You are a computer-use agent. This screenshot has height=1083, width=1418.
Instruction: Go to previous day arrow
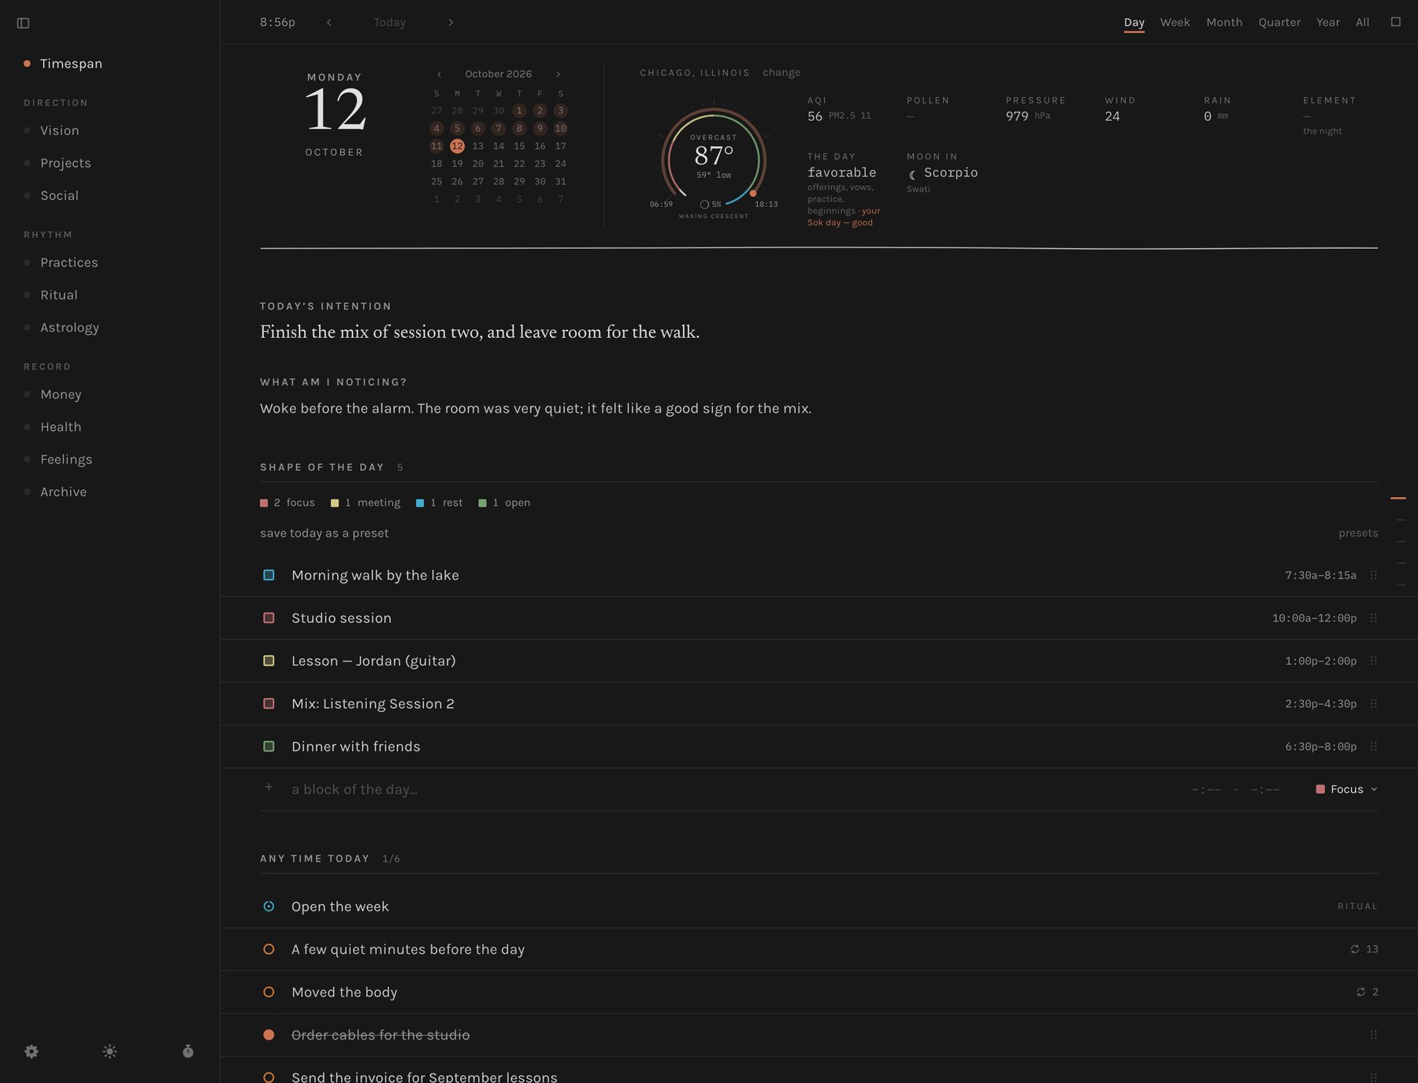[329, 22]
